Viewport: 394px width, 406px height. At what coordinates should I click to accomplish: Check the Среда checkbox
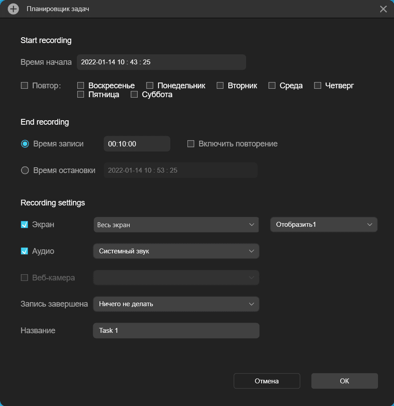point(272,86)
